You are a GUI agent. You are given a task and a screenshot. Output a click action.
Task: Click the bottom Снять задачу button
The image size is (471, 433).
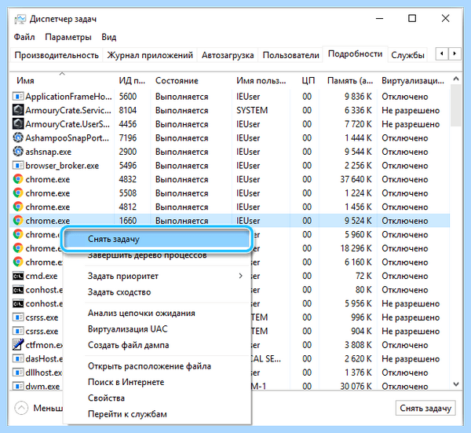(x=425, y=408)
